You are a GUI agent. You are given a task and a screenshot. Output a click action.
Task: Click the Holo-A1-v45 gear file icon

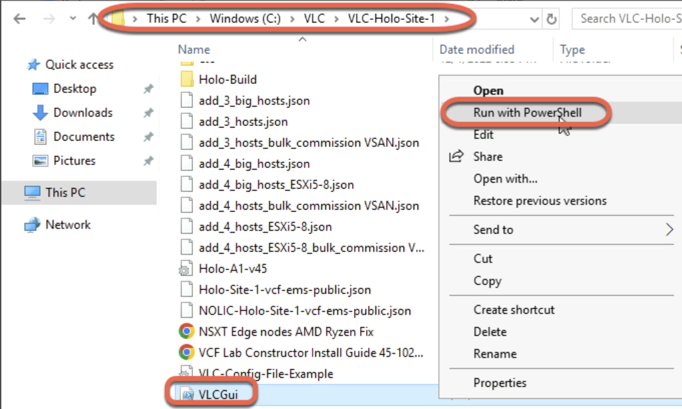[x=186, y=269]
